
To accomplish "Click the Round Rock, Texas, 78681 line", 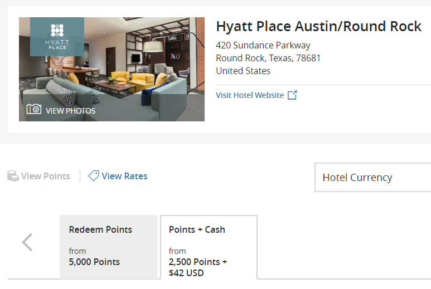I will pyautogui.click(x=268, y=58).
